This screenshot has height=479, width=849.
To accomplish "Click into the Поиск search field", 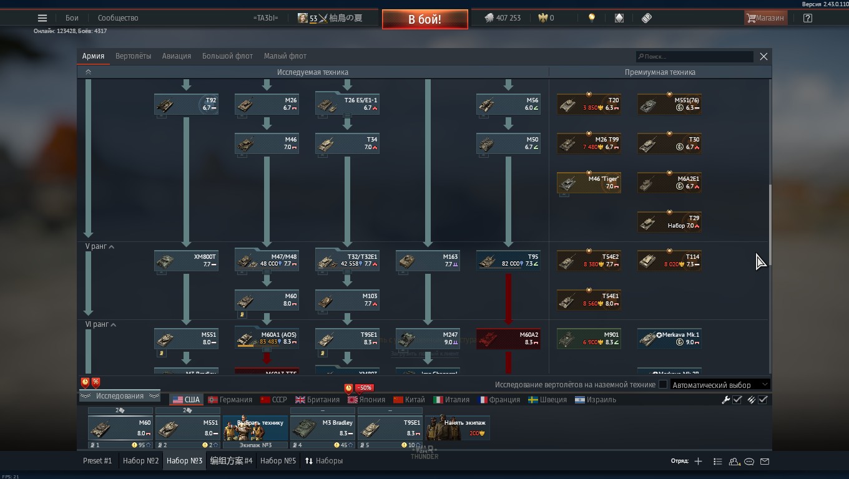I will tap(694, 57).
